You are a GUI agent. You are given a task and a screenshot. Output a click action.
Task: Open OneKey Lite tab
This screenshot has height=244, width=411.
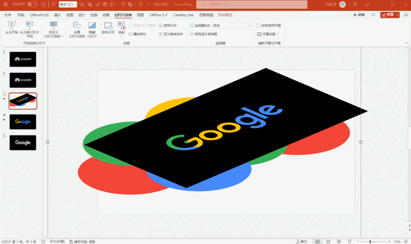[183, 15]
